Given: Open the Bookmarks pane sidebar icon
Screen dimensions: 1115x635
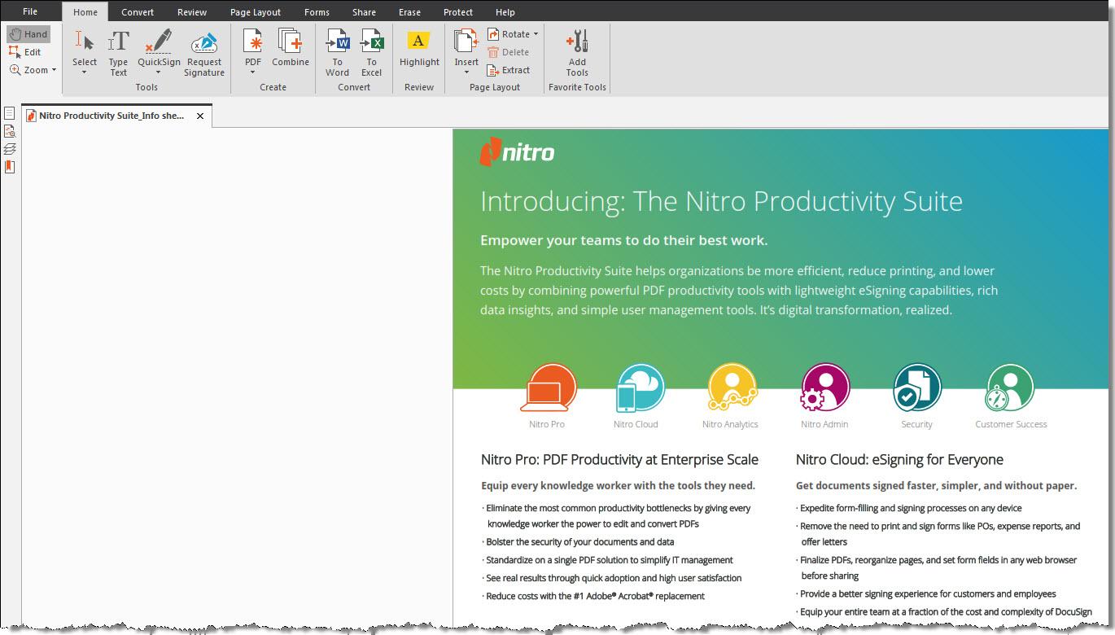Looking at the screenshot, I should coord(10,167).
